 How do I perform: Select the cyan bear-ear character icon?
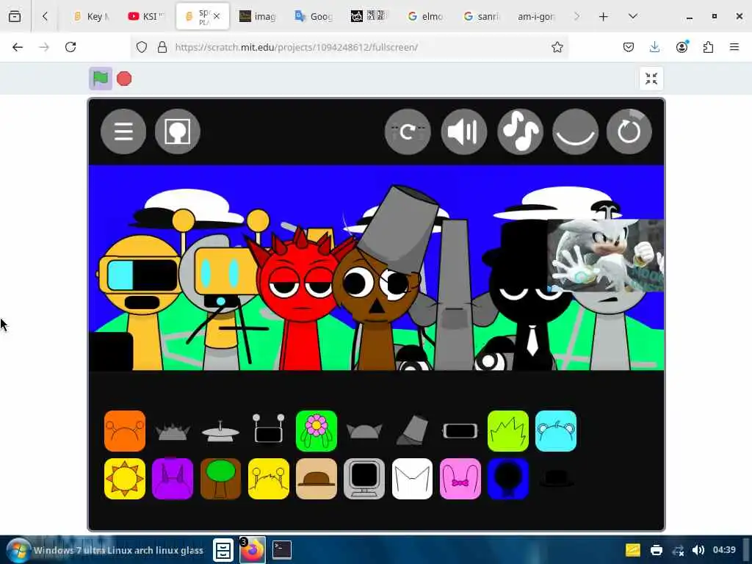(556, 430)
